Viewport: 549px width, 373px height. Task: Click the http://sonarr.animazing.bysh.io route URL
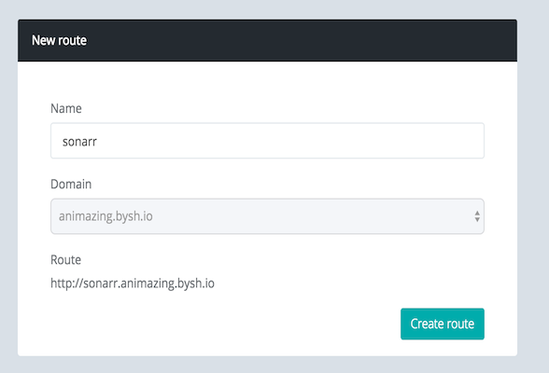(x=133, y=283)
